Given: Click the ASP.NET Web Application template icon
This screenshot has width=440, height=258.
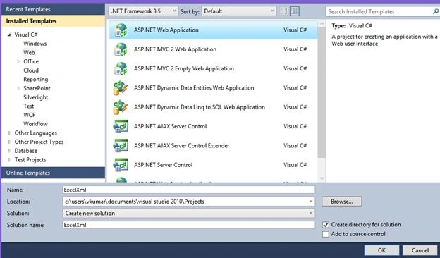Looking at the screenshot, I should click(121, 30).
